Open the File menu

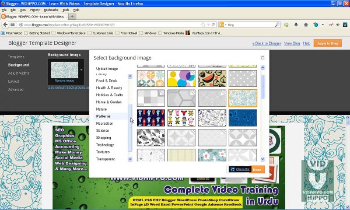(4, 10)
